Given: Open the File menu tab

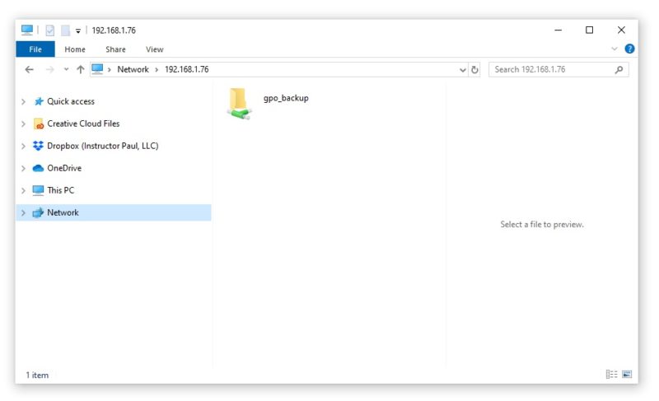Looking at the screenshot, I should click(35, 49).
